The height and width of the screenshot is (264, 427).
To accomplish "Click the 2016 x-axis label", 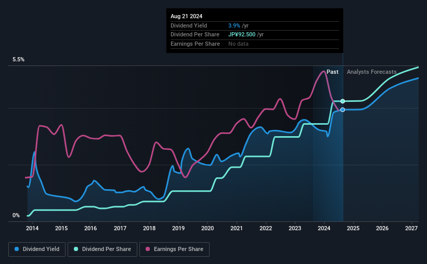I will tap(90, 228).
